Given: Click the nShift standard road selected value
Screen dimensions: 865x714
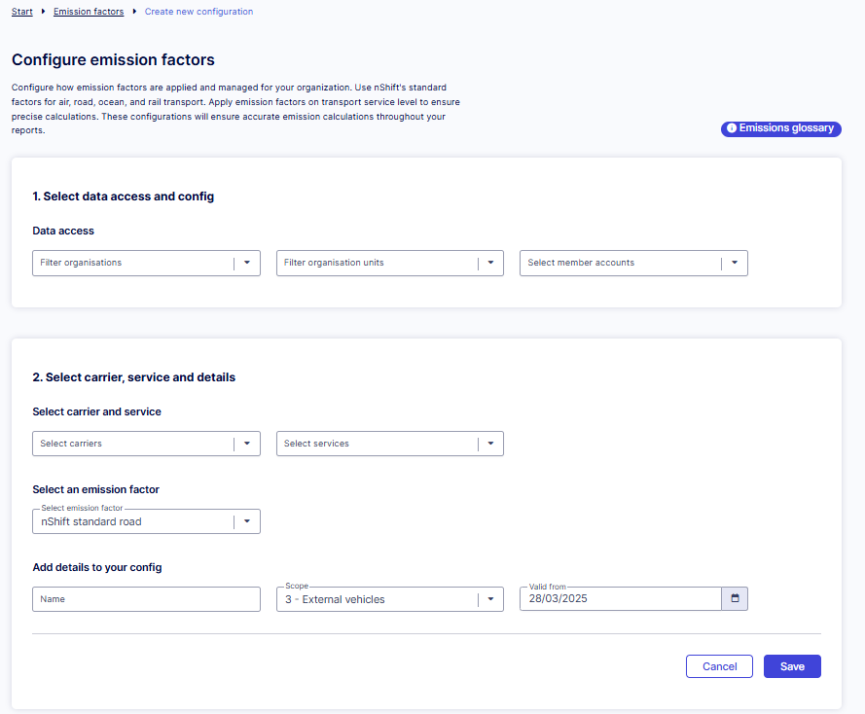Looking at the screenshot, I should click(91, 522).
